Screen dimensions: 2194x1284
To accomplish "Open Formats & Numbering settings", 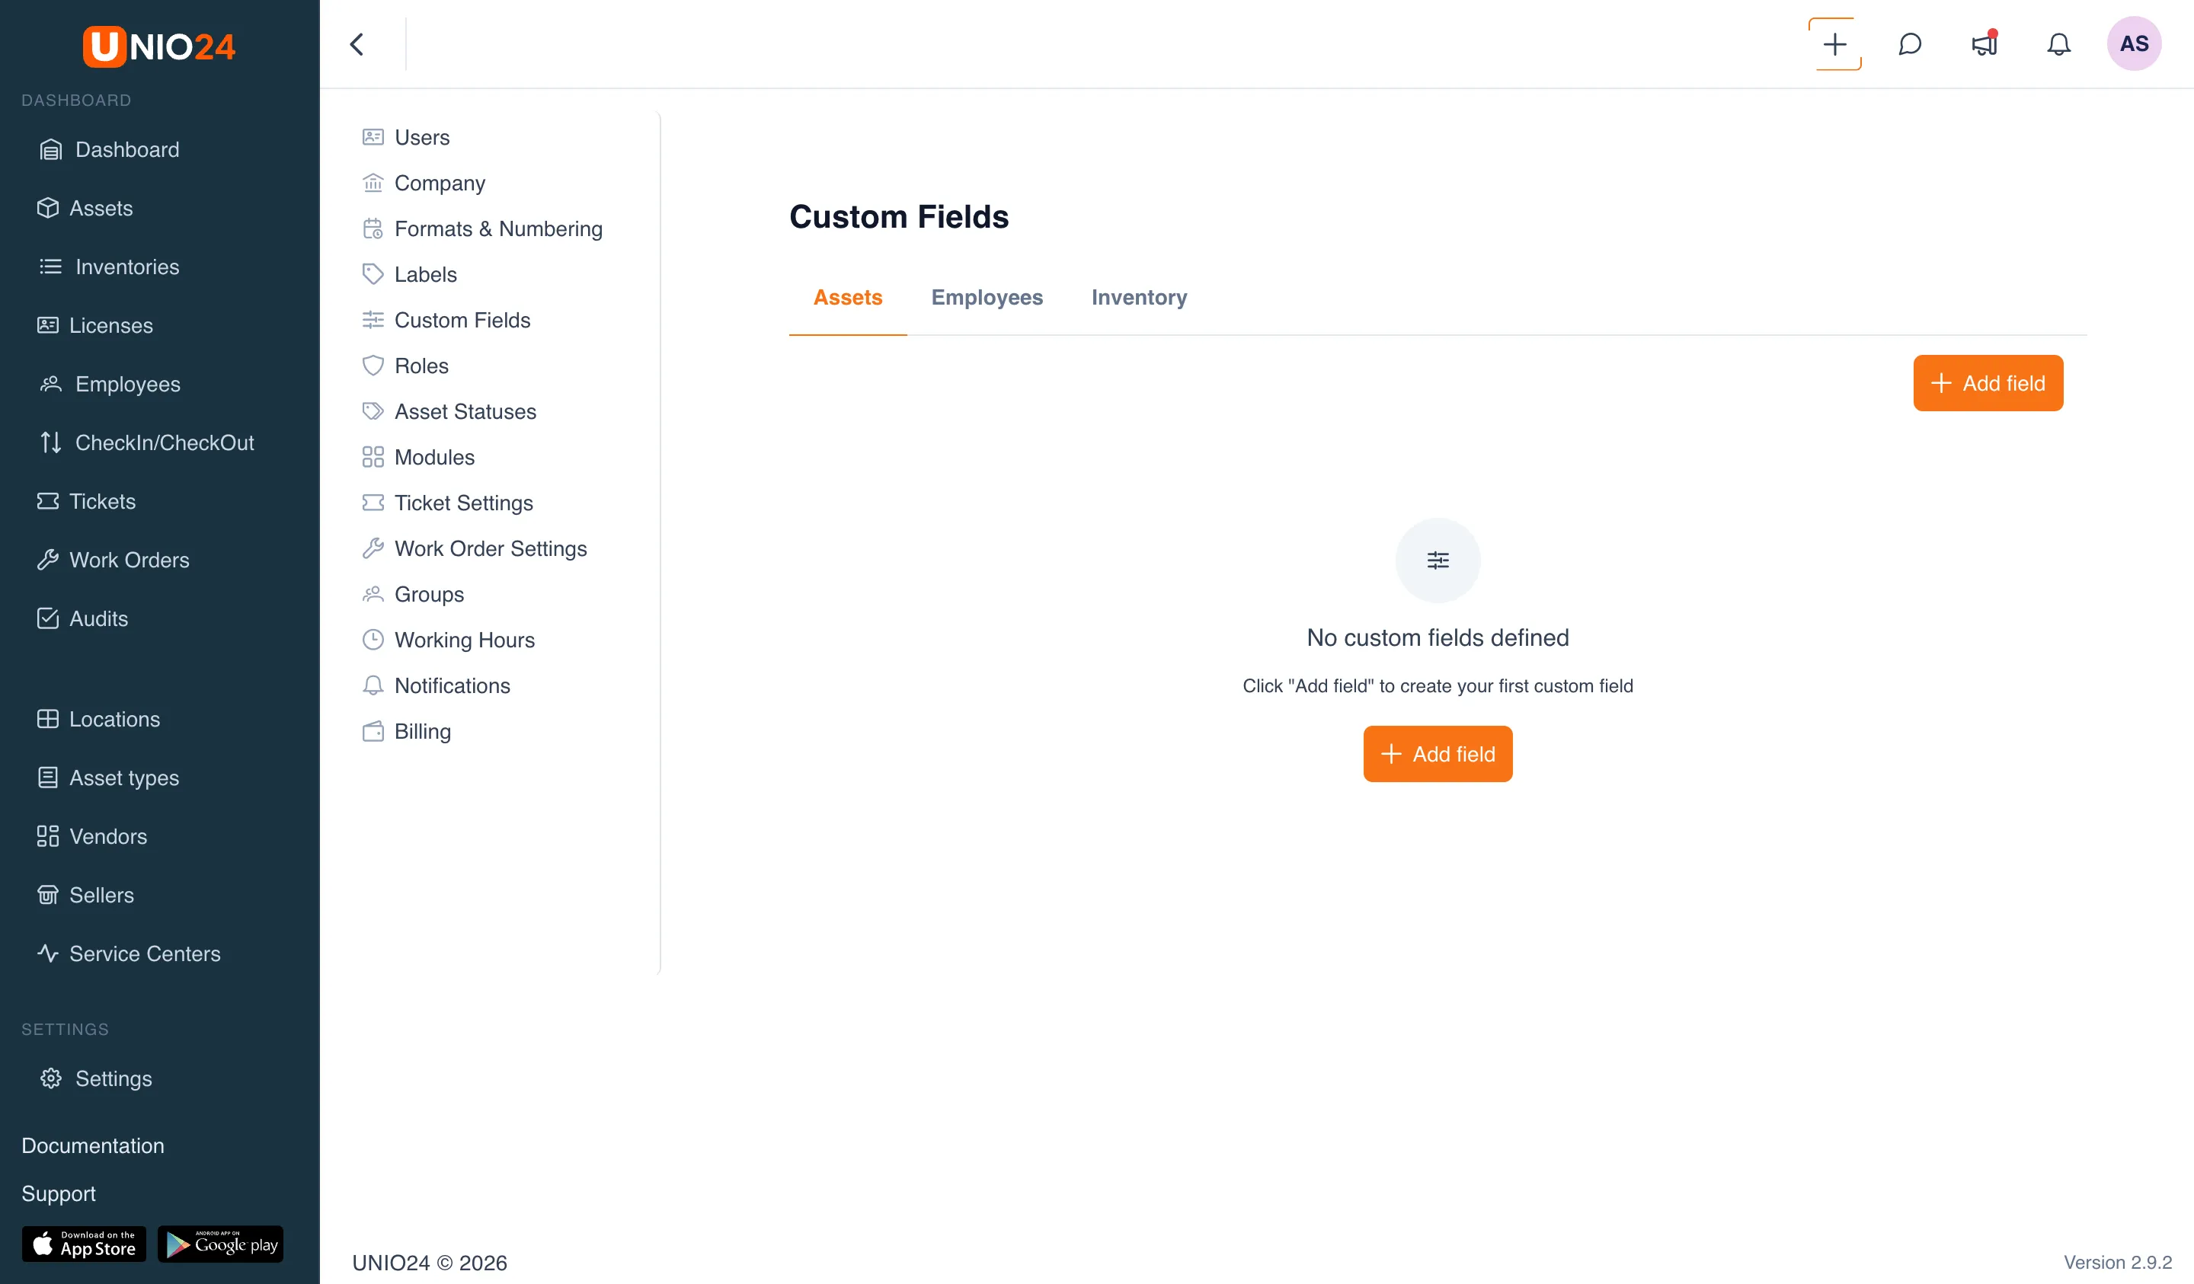I will [481, 229].
